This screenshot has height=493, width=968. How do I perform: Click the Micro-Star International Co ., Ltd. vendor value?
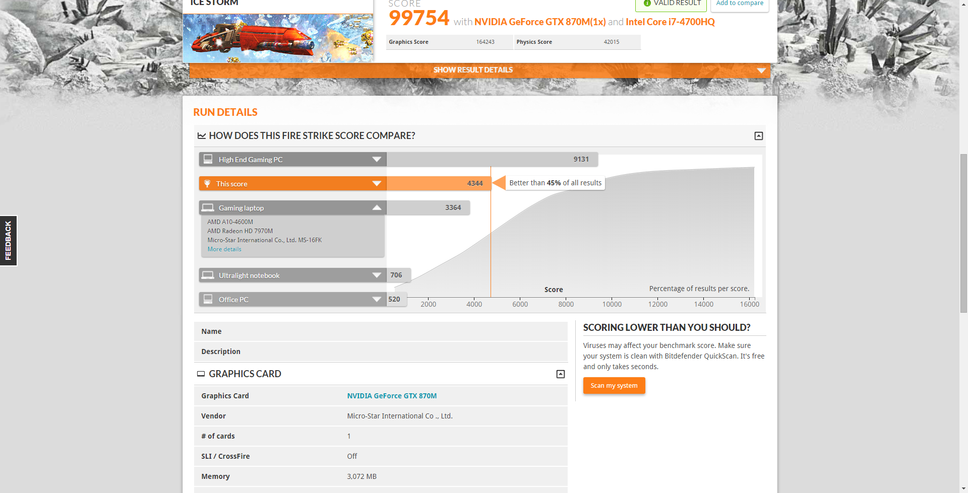[x=400, y=416]
